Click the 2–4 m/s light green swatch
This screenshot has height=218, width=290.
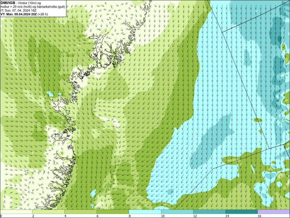(48, 212)
